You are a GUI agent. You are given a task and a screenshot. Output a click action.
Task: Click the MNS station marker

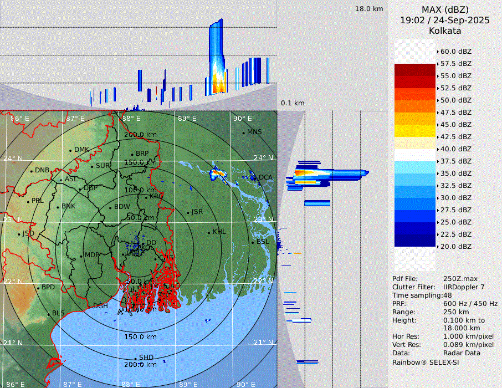tap(244, 132)
